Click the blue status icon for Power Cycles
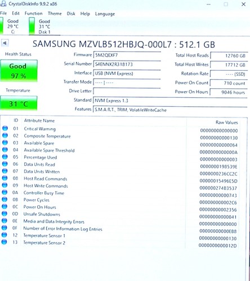Viewport: 250px width, 281px height. (x=5, y=200)
